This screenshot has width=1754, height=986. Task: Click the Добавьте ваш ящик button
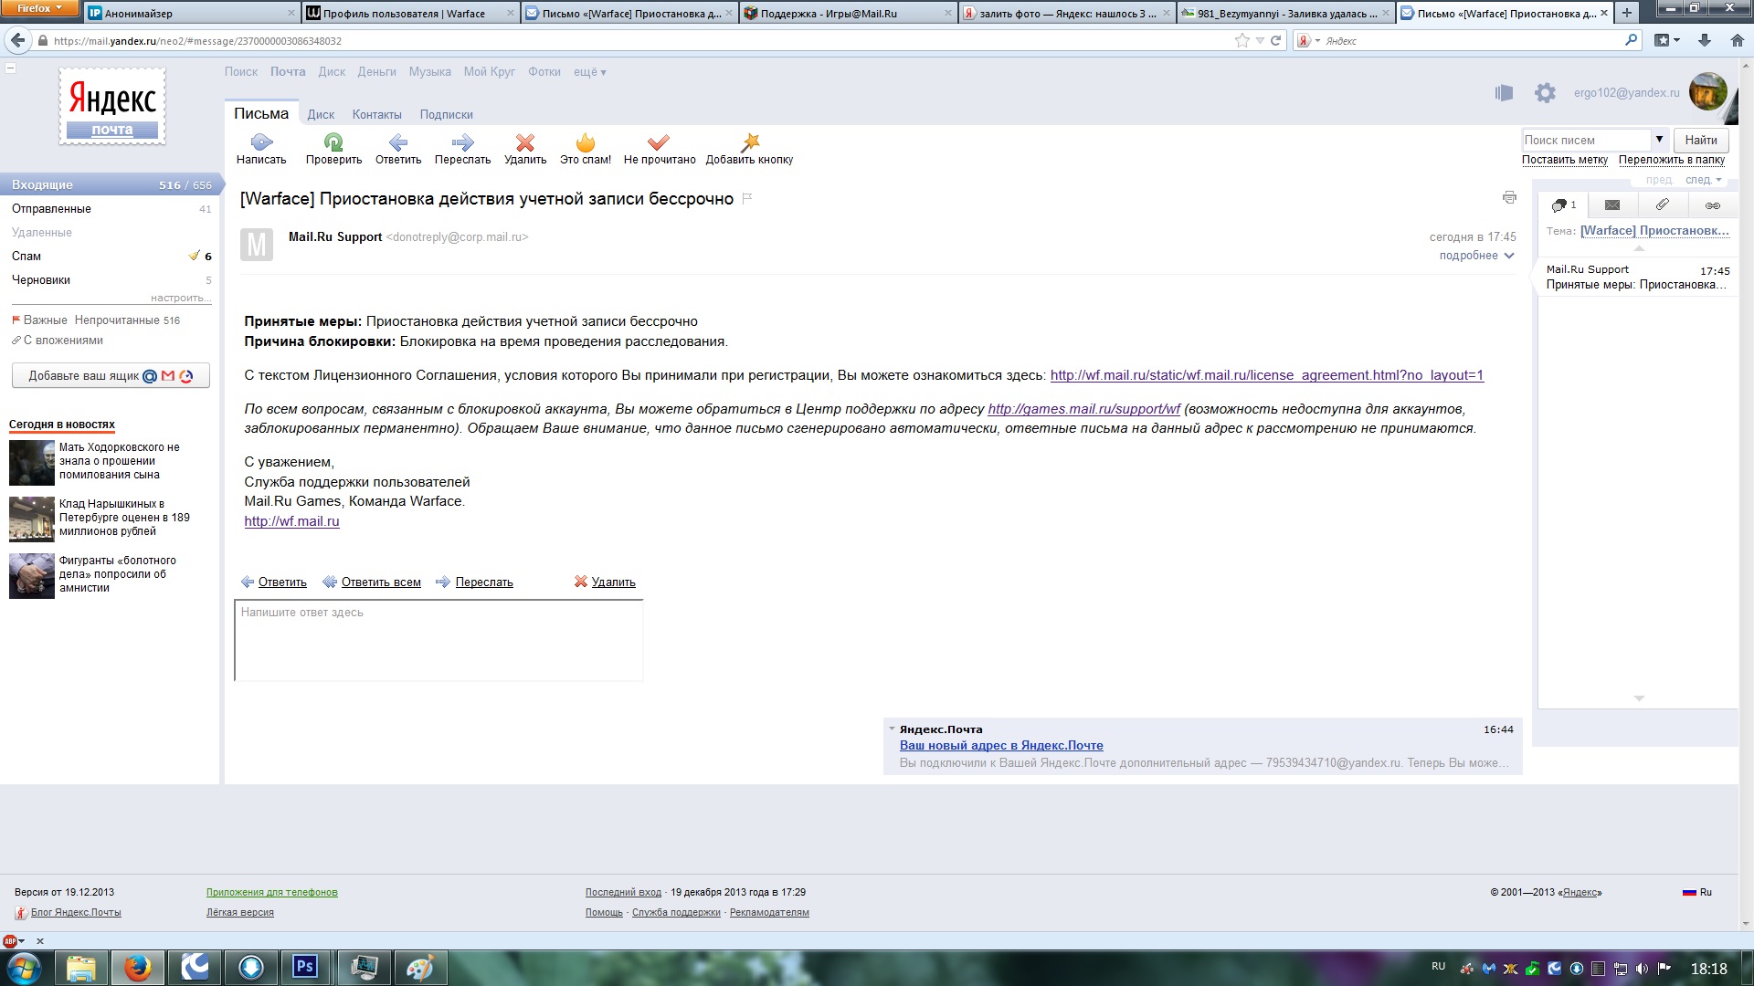pos(111,375)
